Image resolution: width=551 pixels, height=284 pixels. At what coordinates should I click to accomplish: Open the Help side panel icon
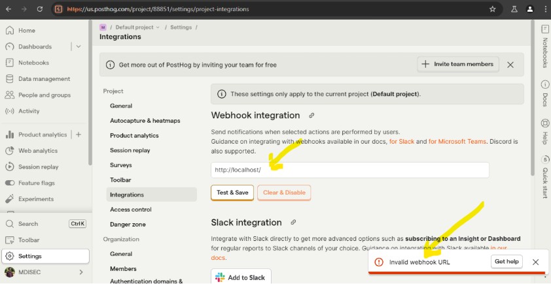544,123
